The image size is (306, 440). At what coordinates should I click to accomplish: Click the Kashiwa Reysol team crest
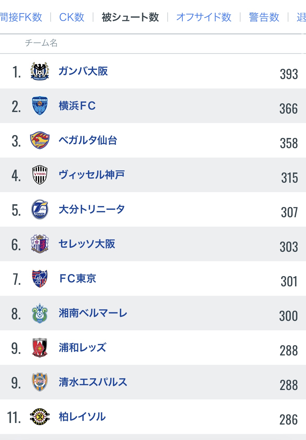[x=40, y=417]
